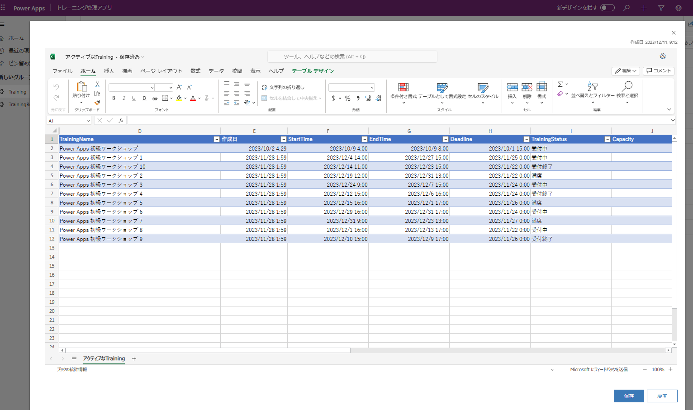The height and width of the screenshot is (410, 693).
Task: Expand the ribbon collapse chevron
Action: coord(669,109)
